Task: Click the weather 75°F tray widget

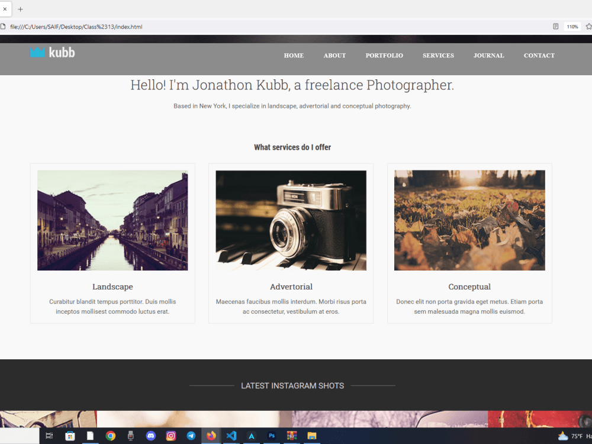Action: (575, 436)
